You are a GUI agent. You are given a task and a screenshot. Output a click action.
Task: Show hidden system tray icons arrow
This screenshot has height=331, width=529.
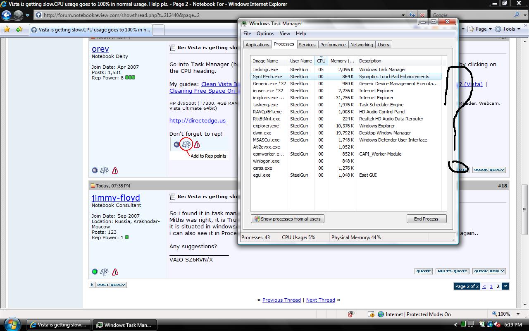click(456, 325)
